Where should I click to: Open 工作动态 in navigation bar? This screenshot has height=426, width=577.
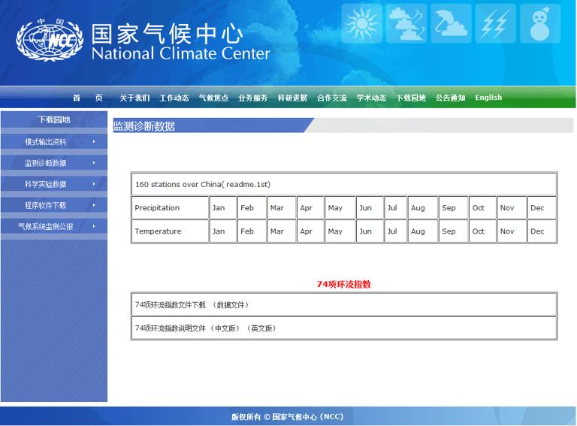click(174, 98)
